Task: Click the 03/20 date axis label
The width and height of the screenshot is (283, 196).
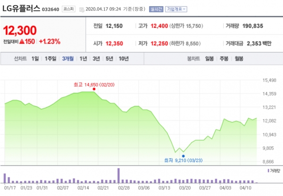Action: click(x=184, y=188)
